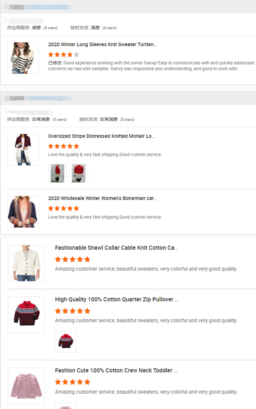Open the Oversized Stripe Distressed Knitted Mohair thumbnail
Image resolution: width=256 pixels, height=409 pixels.
[23, 150]
